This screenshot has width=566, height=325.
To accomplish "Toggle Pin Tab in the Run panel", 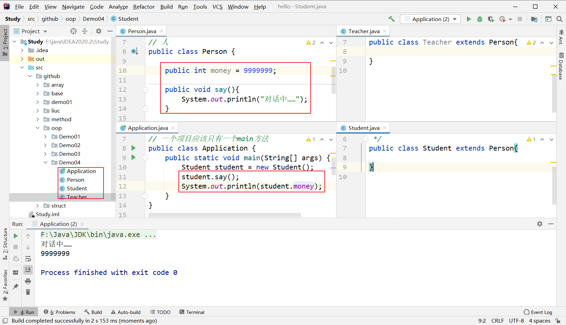I will coord(16,286).
